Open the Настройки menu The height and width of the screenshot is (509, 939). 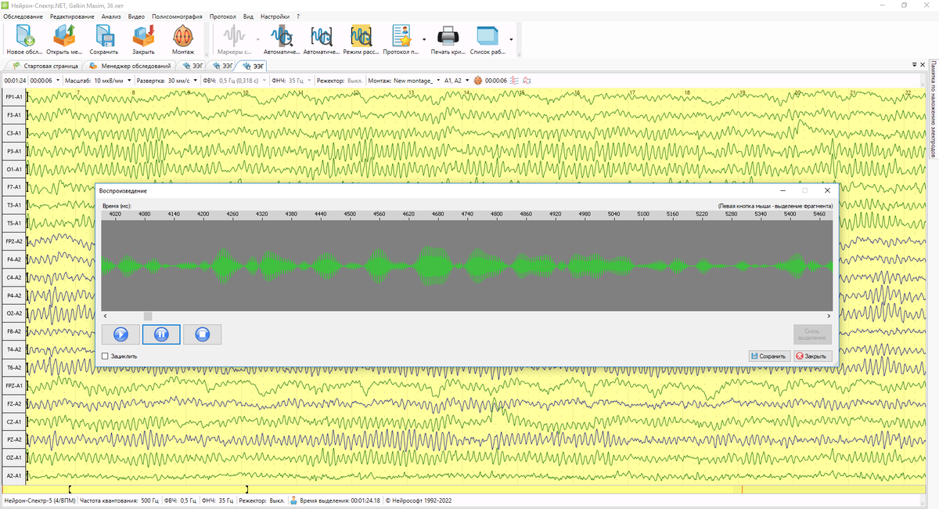[x=275, y=16]
